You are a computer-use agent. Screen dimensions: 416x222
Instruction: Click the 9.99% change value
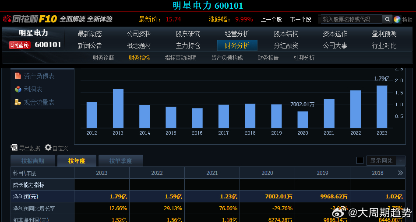(x=244, y=19)
